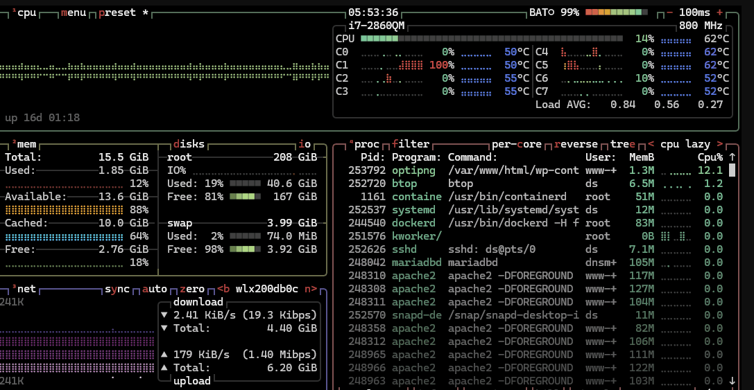Click the disks panel label
This screenshot has width=754, height=390.
[189, 144]
